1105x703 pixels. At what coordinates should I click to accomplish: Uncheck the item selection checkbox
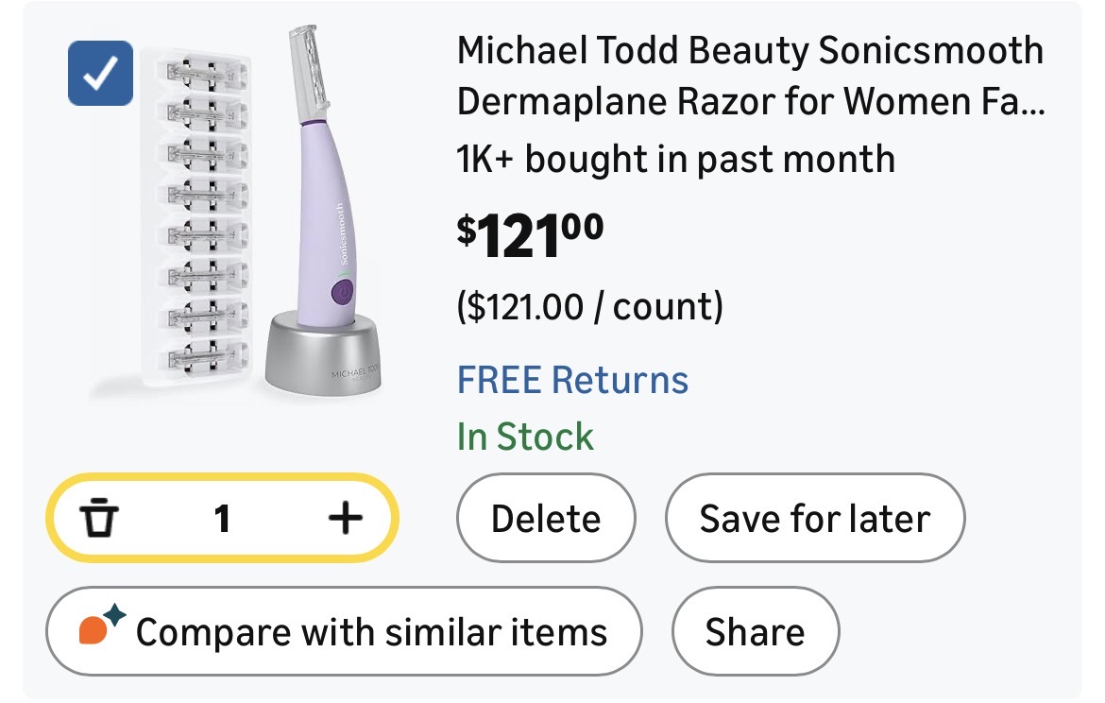pyautogui.click(x=100, y=73)
